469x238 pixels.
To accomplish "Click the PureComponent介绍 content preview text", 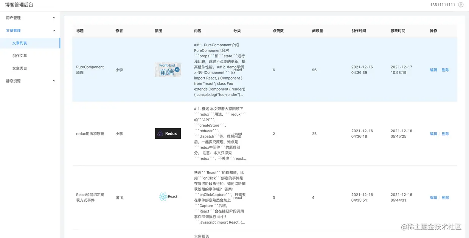I will point(220,70).
